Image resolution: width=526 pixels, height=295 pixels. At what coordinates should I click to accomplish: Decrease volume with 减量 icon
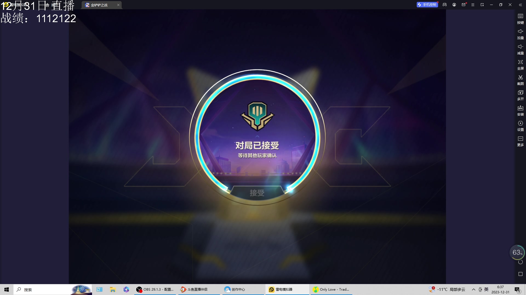520,49
